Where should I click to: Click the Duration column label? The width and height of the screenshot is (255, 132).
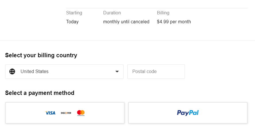[112, 13]
